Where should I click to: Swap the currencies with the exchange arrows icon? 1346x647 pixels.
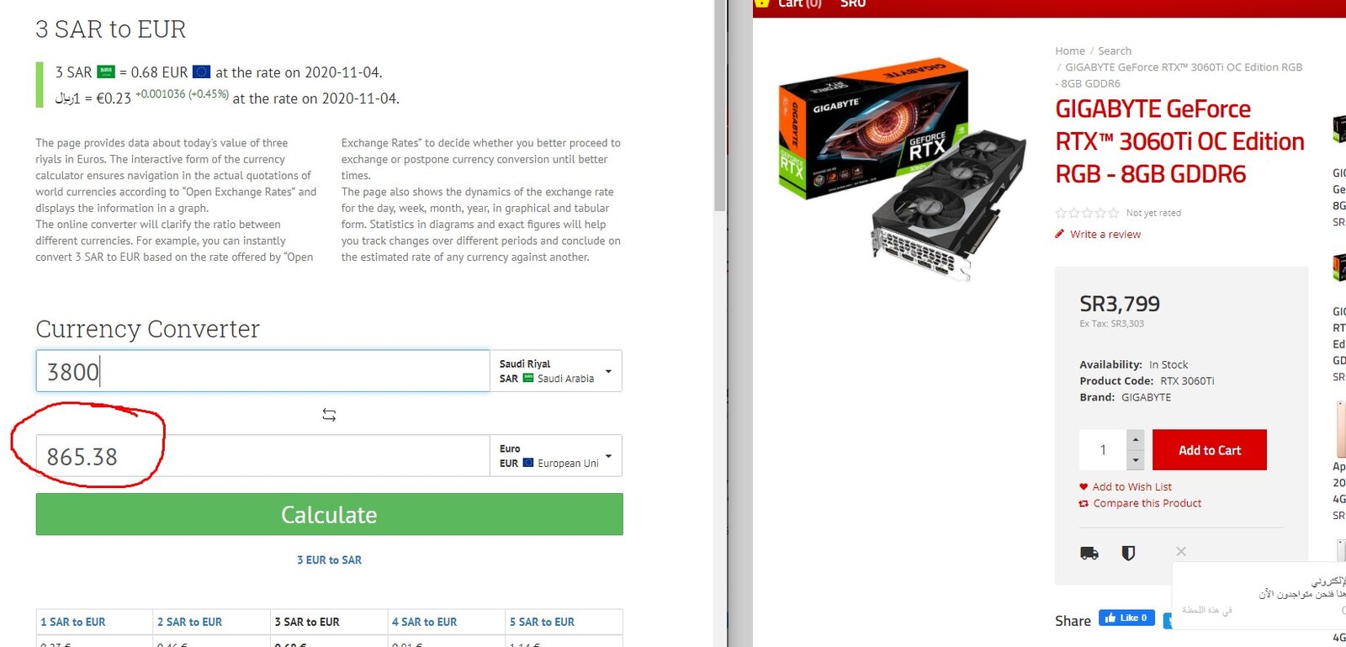click(x=329, y=415)
